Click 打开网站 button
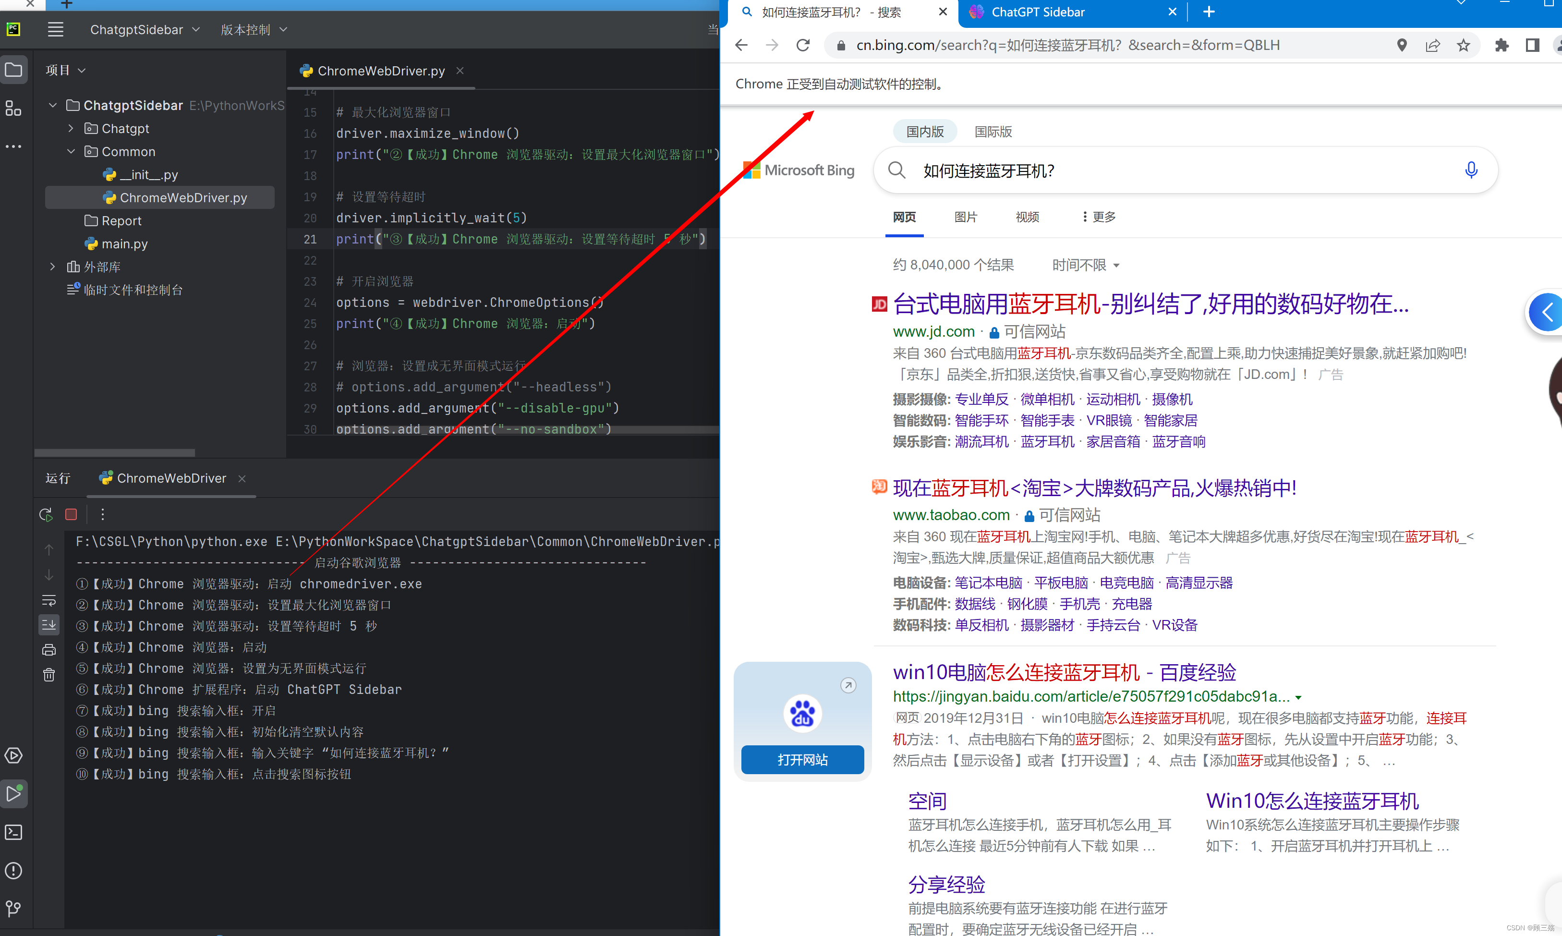This screenshot has width=1562, height=936. (803, 760)
